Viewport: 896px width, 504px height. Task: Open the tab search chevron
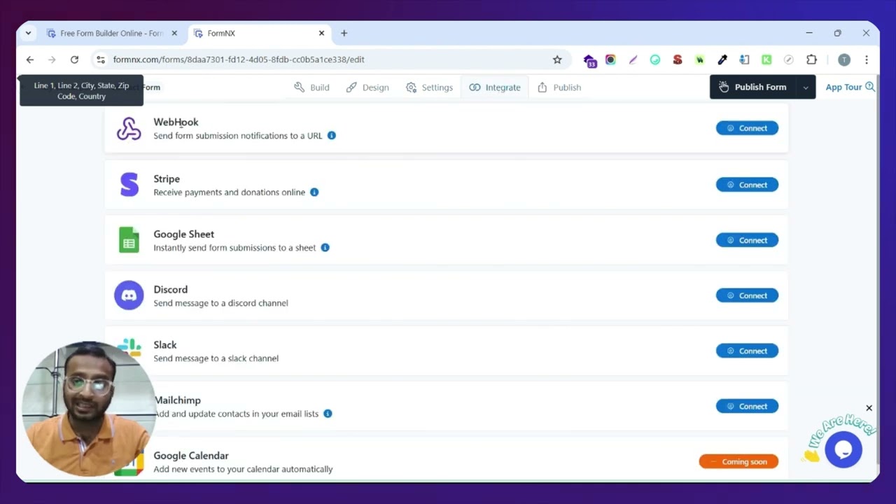click(x=28, y=33)
